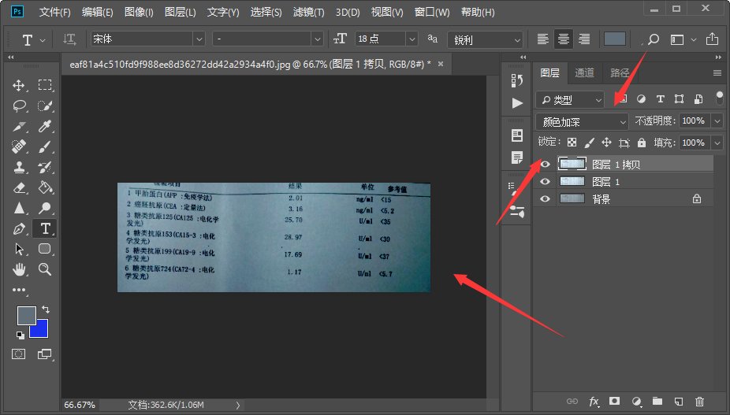Image resolution: width=730 pixels, height=415 pixels.
Task: Toggle text orientation in options bar
Action: (x=70, y=39)
